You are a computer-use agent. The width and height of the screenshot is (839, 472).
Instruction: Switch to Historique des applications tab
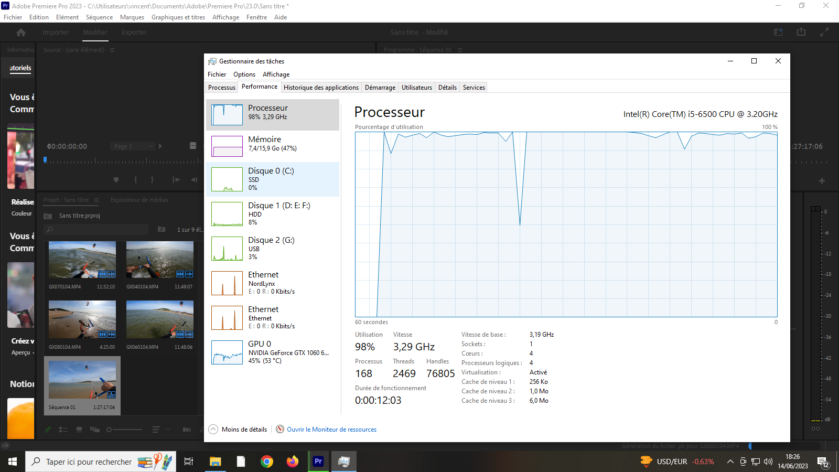tap(321, 88)
